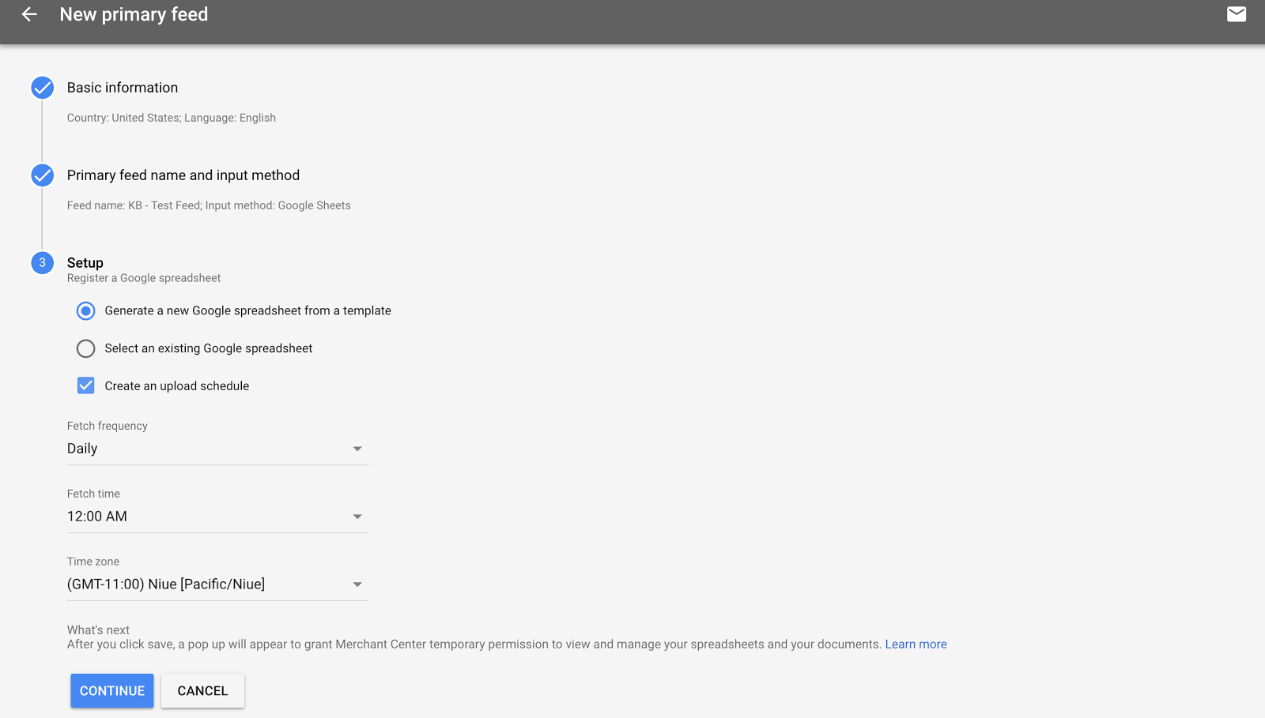The width and height of the screenshot is (1265, 718).
Task: Open the mail envelope icon
Action: (x=1236, y=14)
